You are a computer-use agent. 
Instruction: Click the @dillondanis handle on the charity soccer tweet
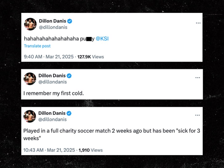(52, 119)
